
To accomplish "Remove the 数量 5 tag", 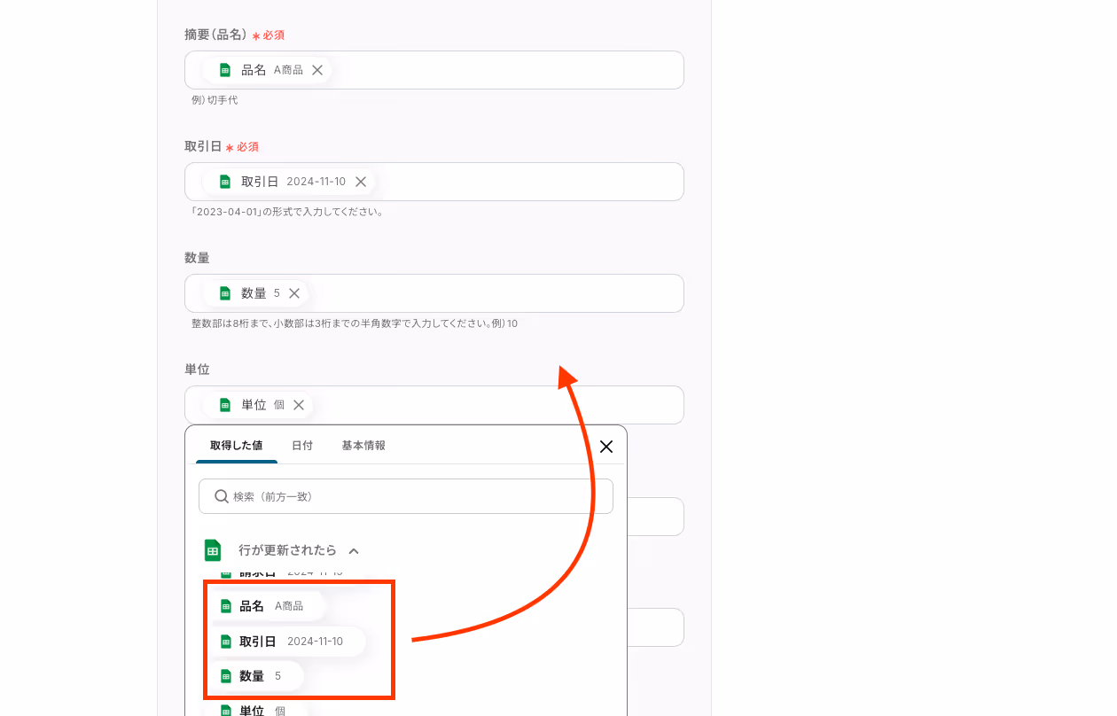I will [294, 293].
